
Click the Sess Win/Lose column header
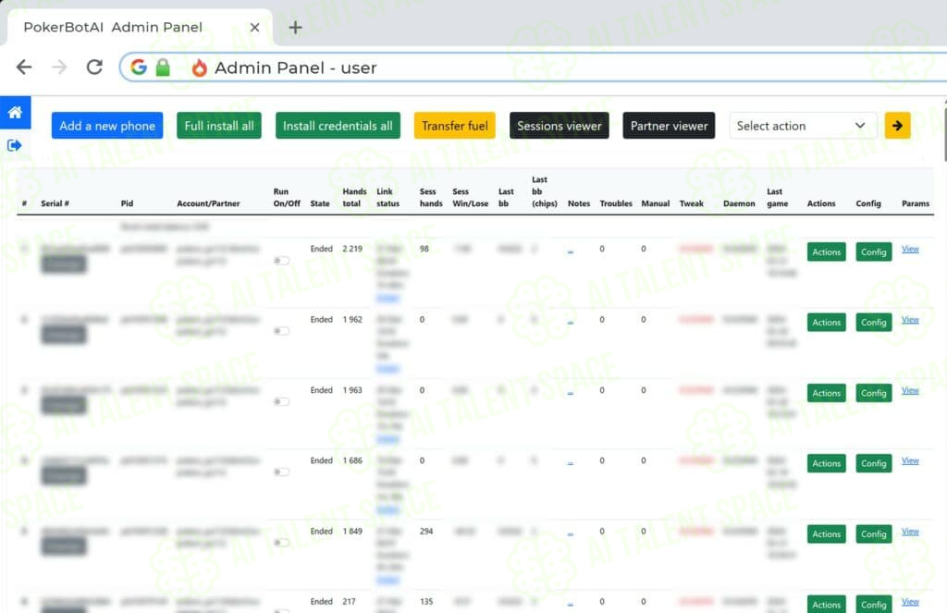tap(470, 198)
